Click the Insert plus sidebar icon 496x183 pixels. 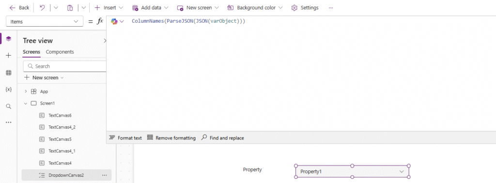9,55
